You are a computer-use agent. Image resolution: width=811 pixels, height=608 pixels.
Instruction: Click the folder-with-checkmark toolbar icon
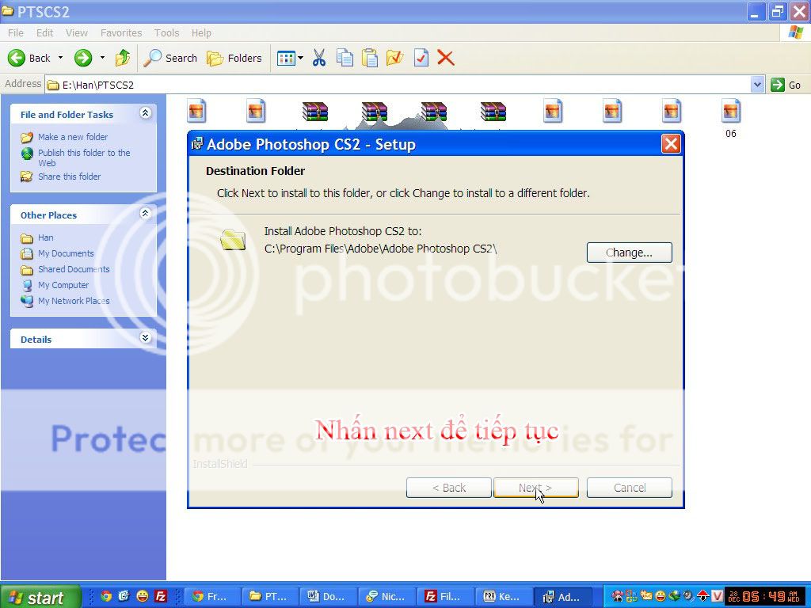click(x=394, y=58)
